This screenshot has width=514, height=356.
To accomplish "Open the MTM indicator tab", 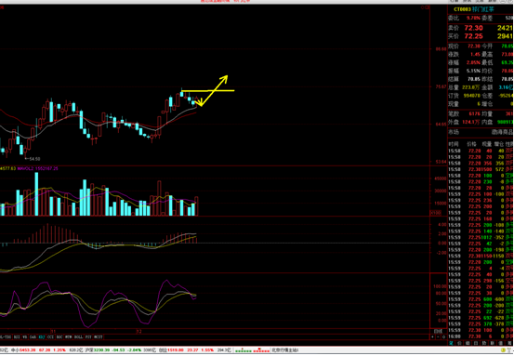I will [68, 336].
